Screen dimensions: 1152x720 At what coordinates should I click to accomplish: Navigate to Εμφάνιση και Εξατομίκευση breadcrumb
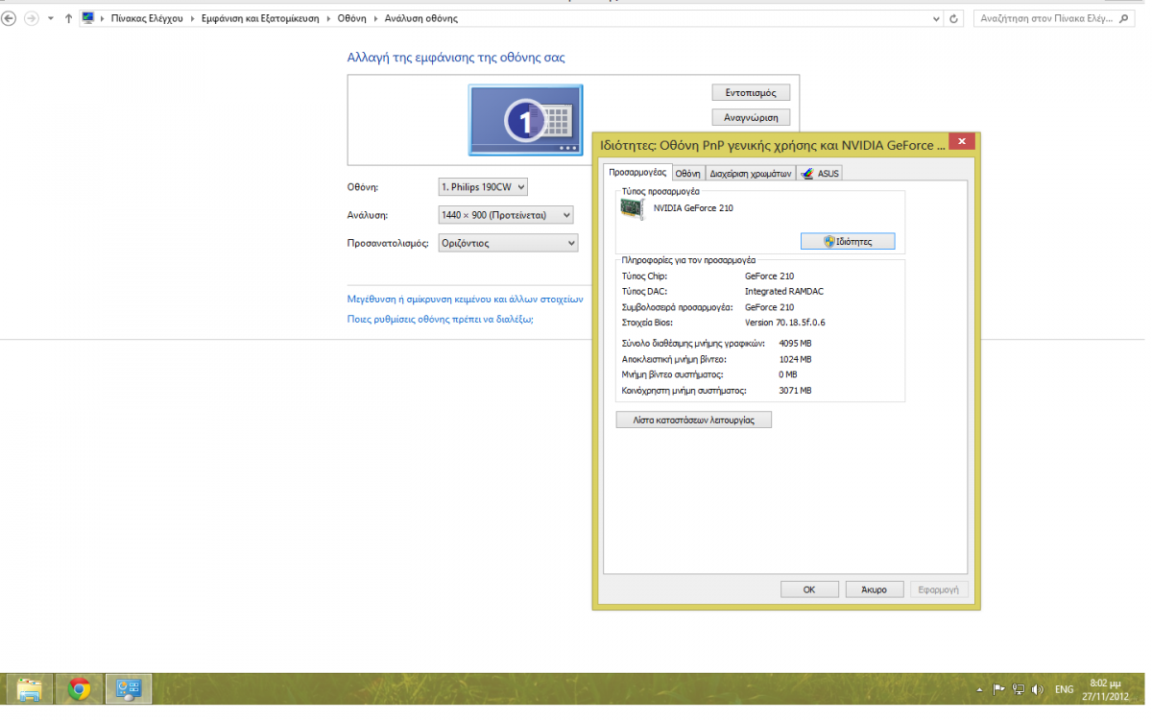(x=262, y=18)
